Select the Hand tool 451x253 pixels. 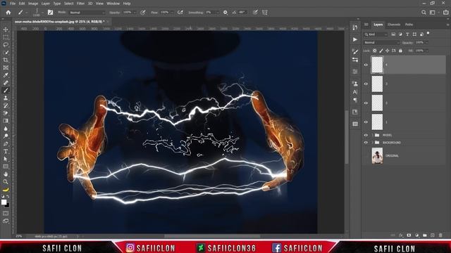point(6,174)
